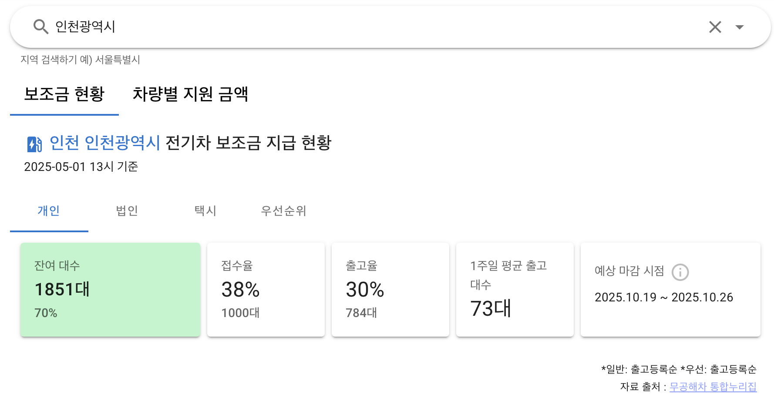Select the 출고율 30% card
Screen dimensions: 774x401
390,290
